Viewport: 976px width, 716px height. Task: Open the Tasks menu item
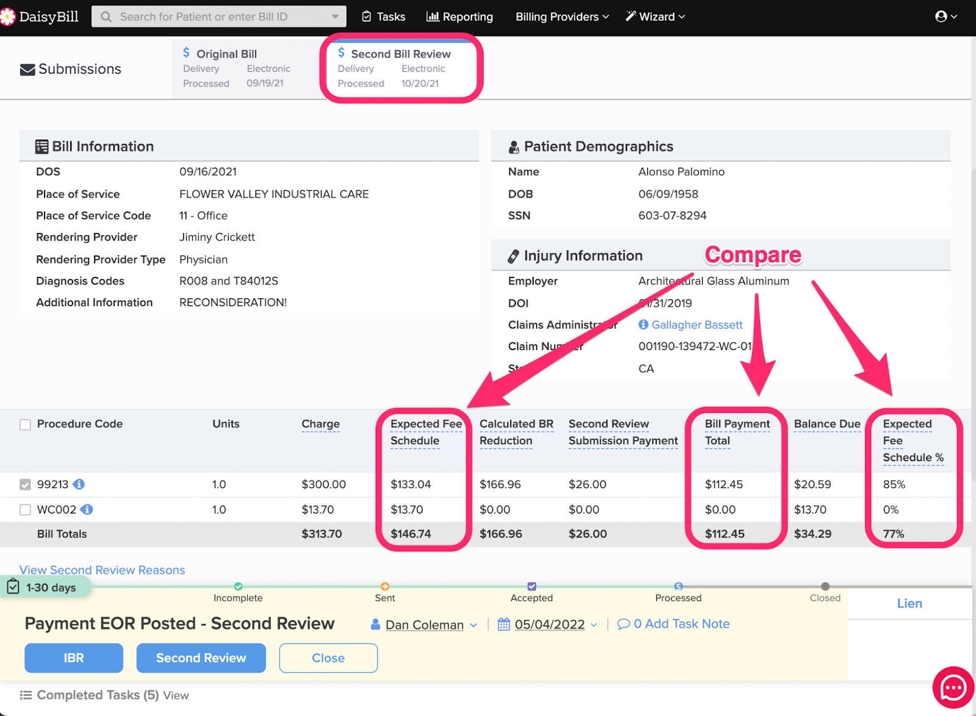click(x=383, y=16)
